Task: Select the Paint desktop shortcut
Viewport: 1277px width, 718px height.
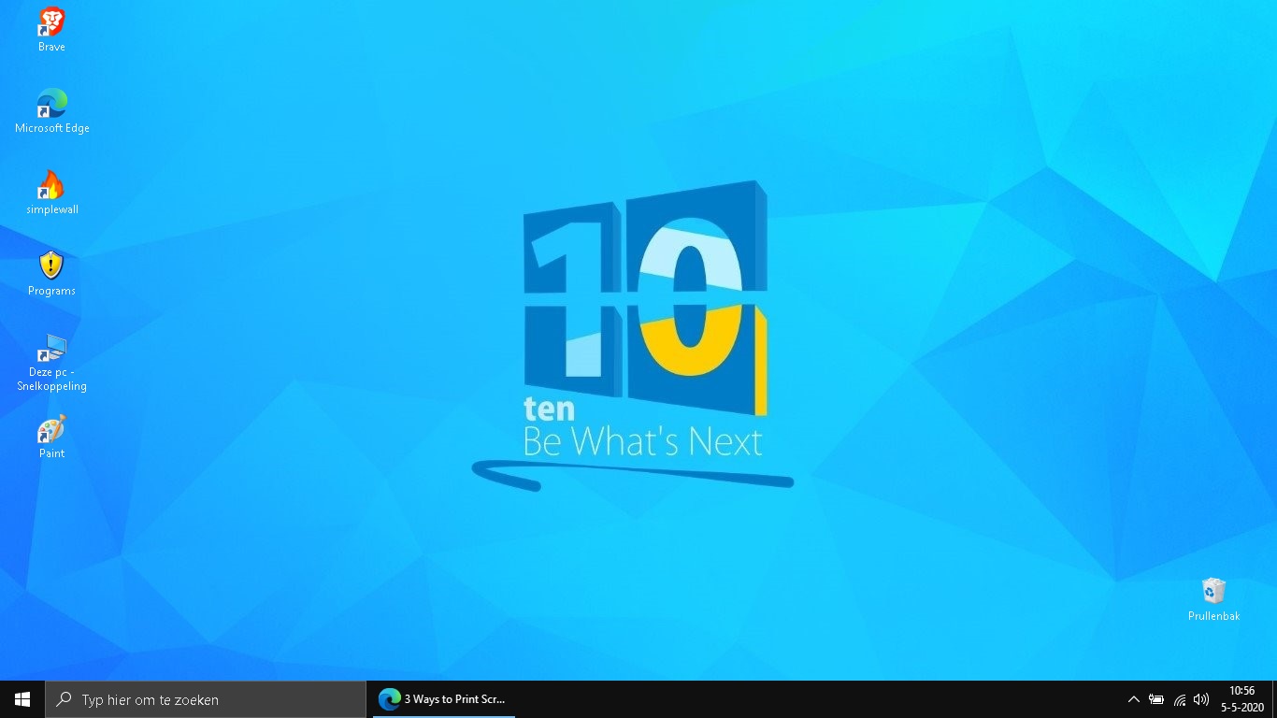Action: pos(51,436)
